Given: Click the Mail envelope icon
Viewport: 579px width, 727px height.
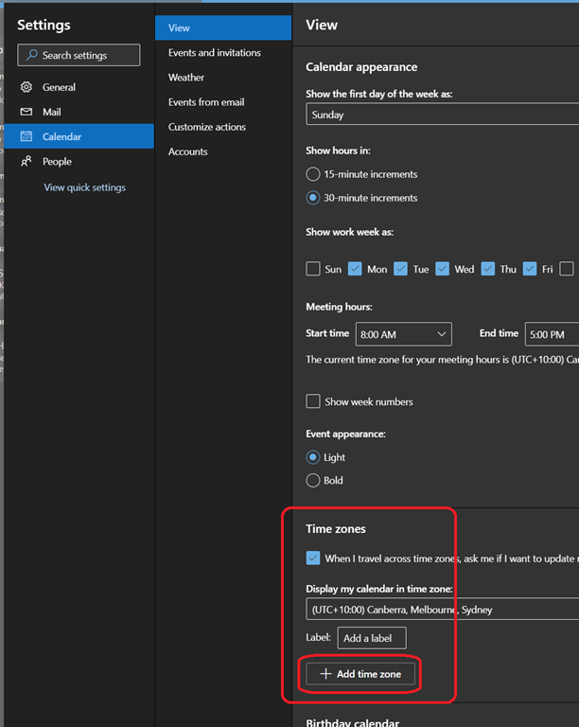Looking at the screenshot, I should 26,112.
